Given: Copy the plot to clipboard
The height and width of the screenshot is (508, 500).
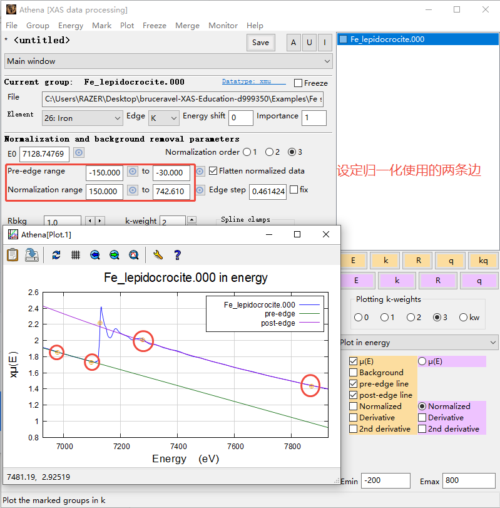Looking at the screenshot, I should [x=13, y=254].
